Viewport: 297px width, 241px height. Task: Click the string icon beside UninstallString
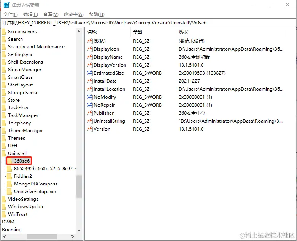89,121
